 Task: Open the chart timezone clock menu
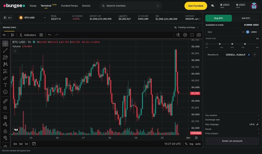point(173,144)
